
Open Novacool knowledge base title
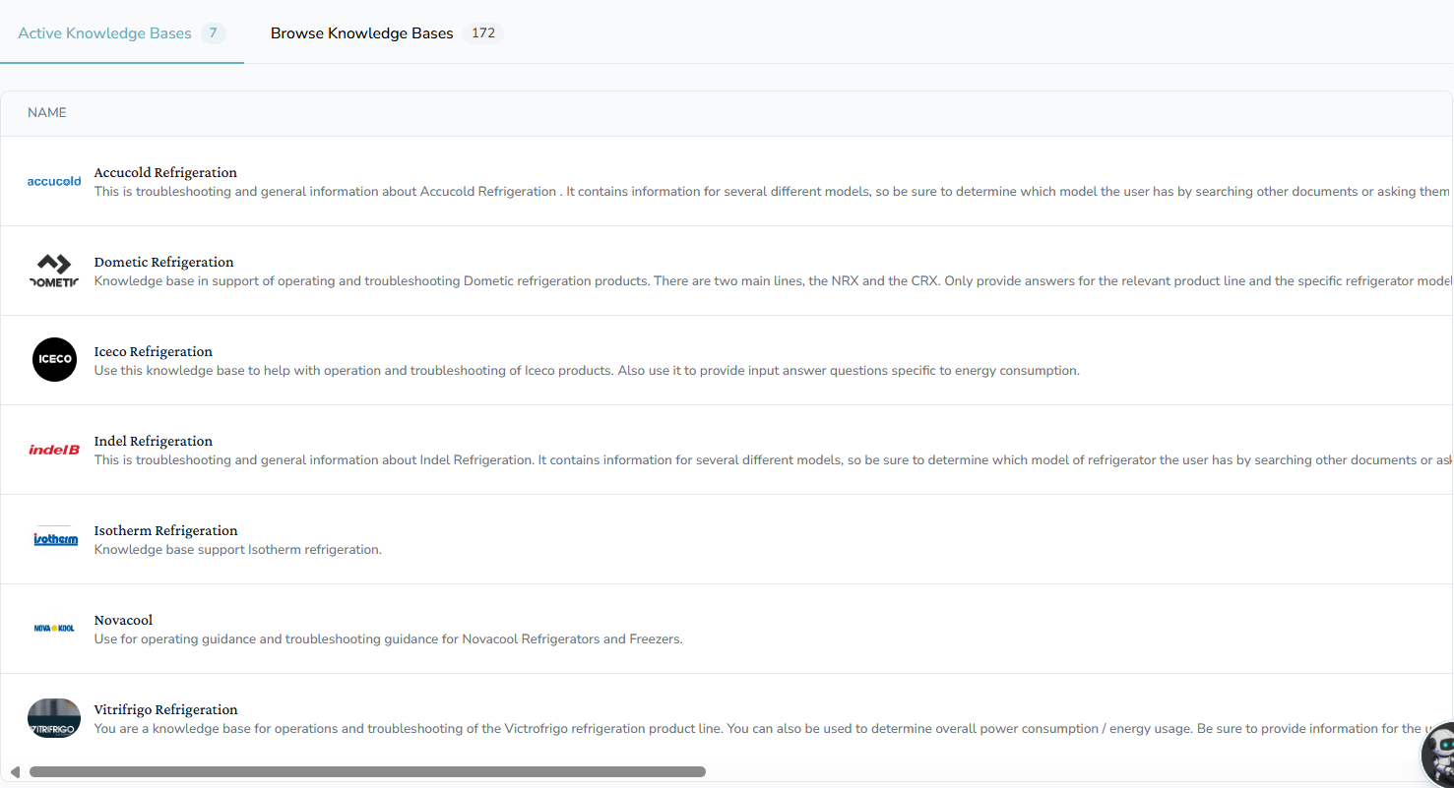point(123,620)
